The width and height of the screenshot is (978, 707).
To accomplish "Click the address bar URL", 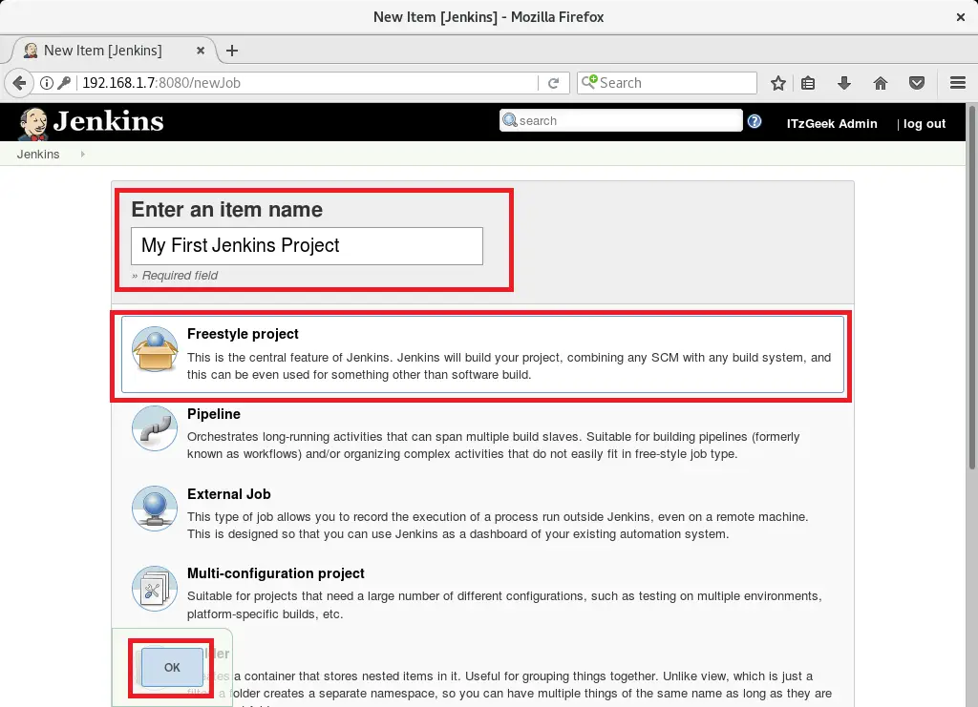I will tap(161, 83).
